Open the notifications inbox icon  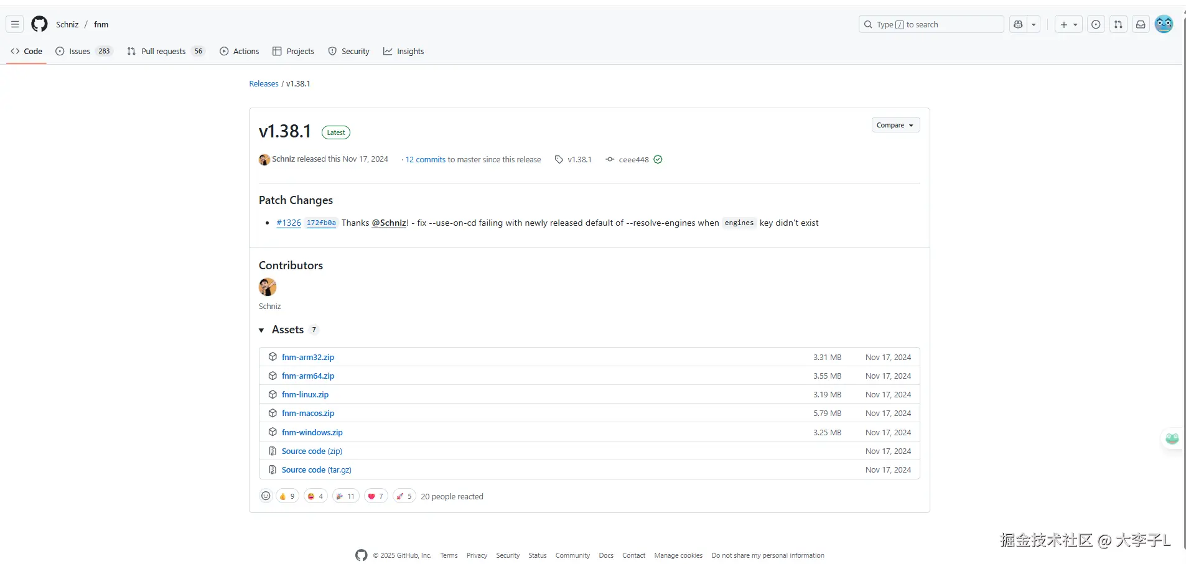[1141, 24]
